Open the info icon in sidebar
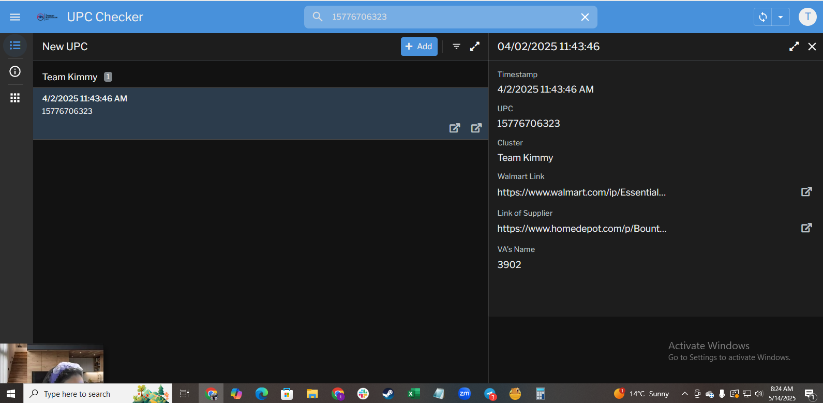 tap(15, 71)
